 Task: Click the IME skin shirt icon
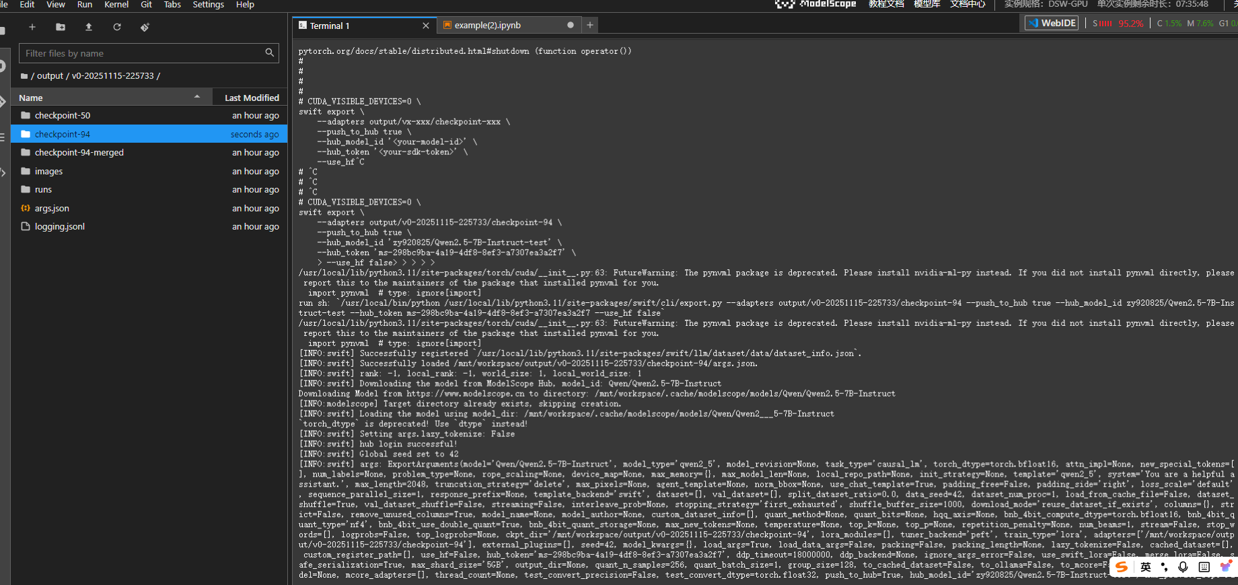[x=1226, y=567]
